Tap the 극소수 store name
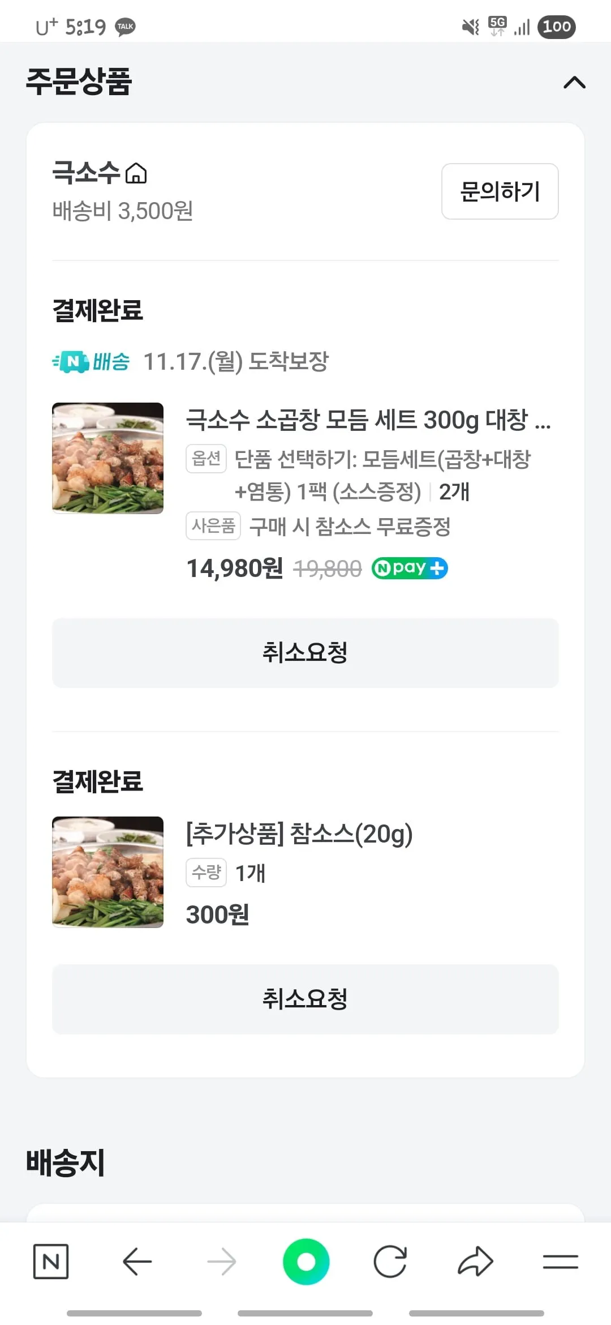Image resolution: width=611 pixels, height=1325 pixels. click(86, 172)
